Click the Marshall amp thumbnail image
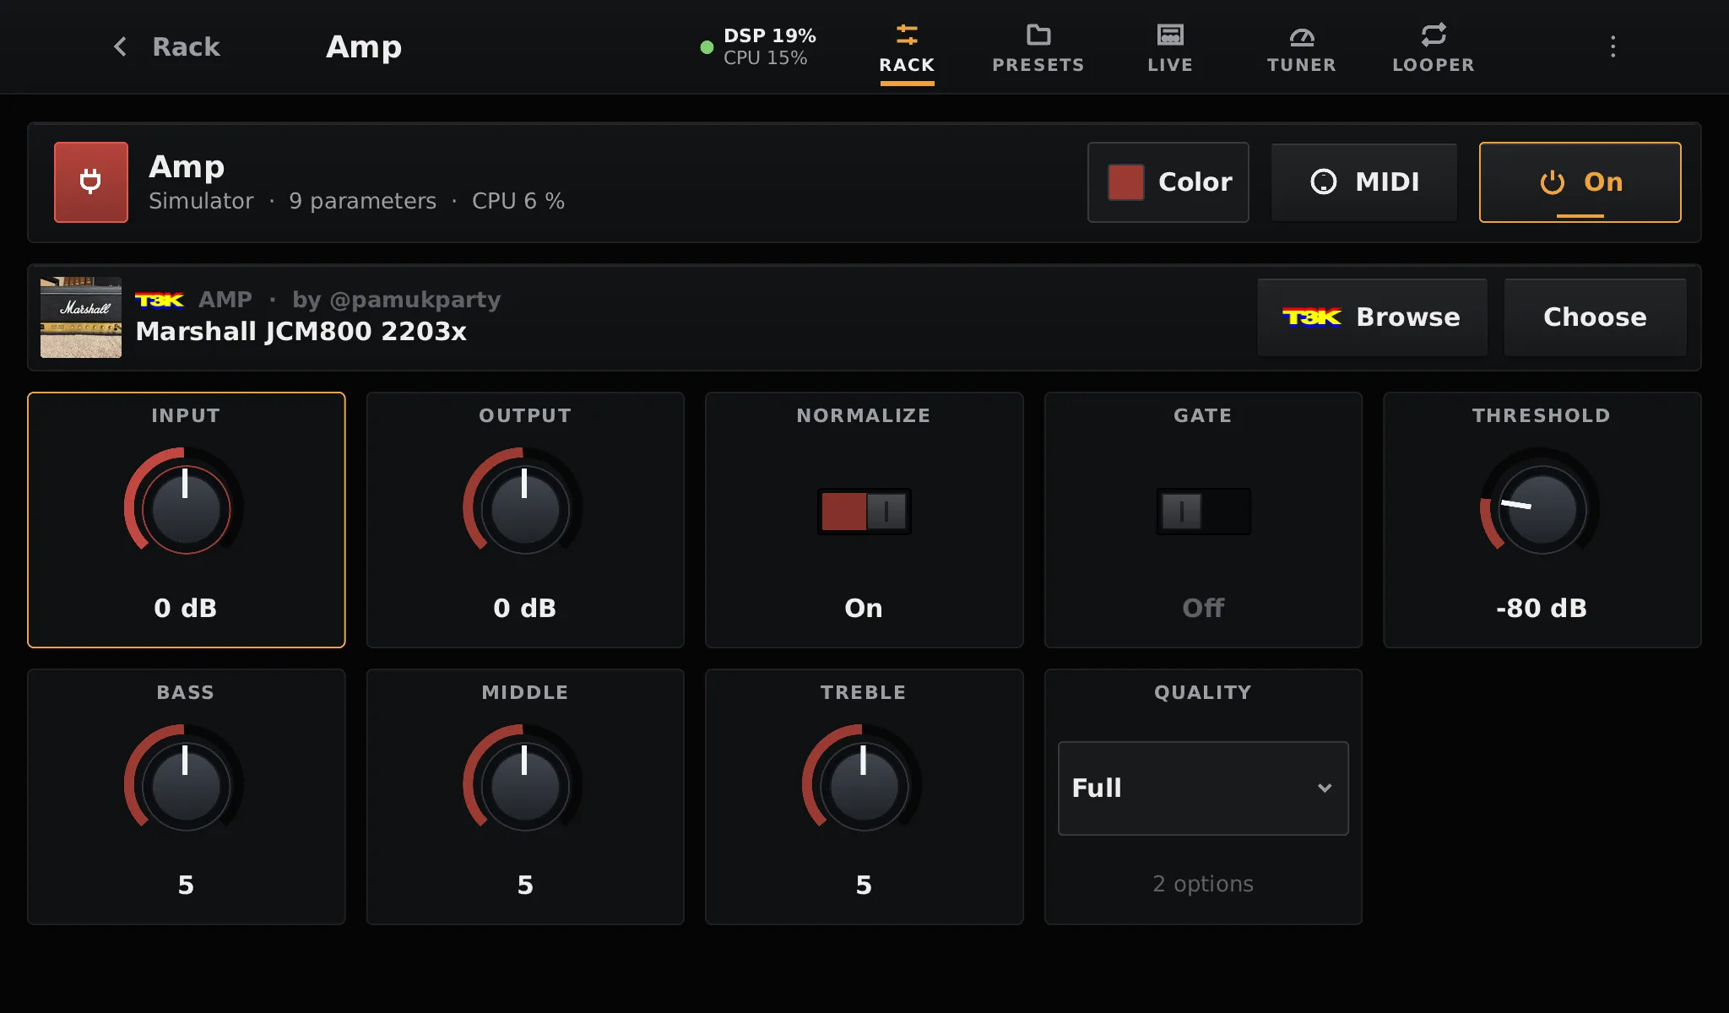Screen dimensions: 1729x1013 coord(81,317)
